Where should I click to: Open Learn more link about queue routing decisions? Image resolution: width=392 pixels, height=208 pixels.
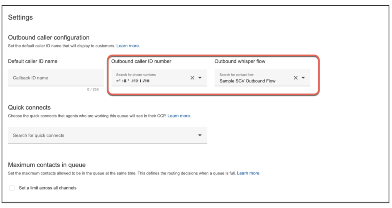tap(248, 173)
